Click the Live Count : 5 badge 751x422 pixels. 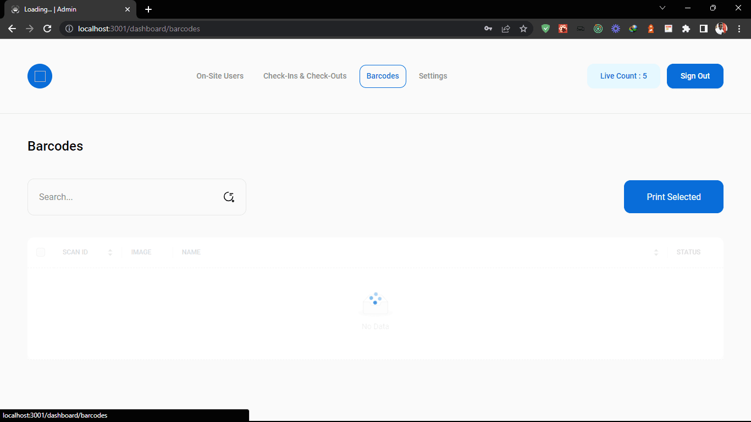point(623,76)
